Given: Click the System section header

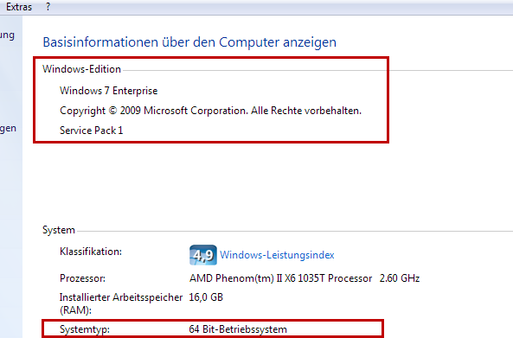Looking at the screenshot, I should 59,230.
